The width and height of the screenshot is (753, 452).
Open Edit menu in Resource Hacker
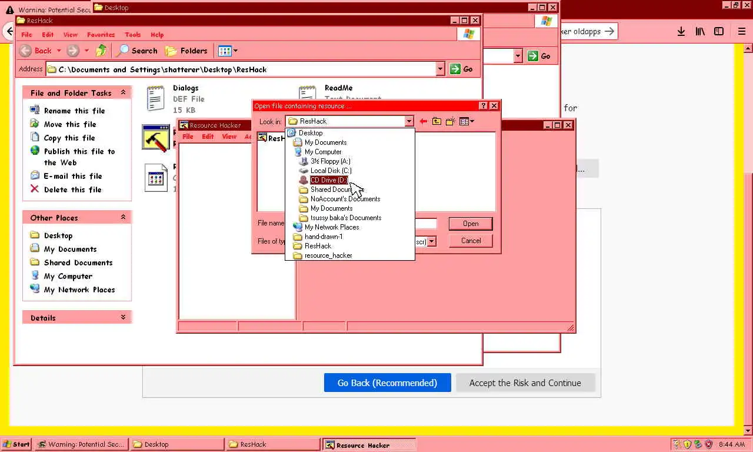point(208,137)
